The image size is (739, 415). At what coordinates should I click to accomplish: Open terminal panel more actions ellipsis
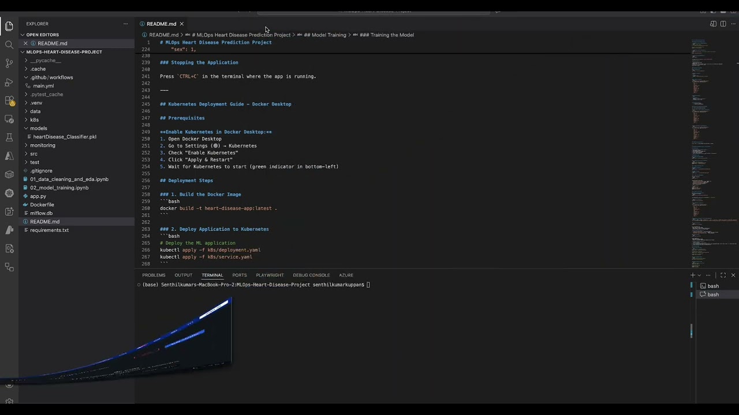pyautogui.click(x=708, y=275)
